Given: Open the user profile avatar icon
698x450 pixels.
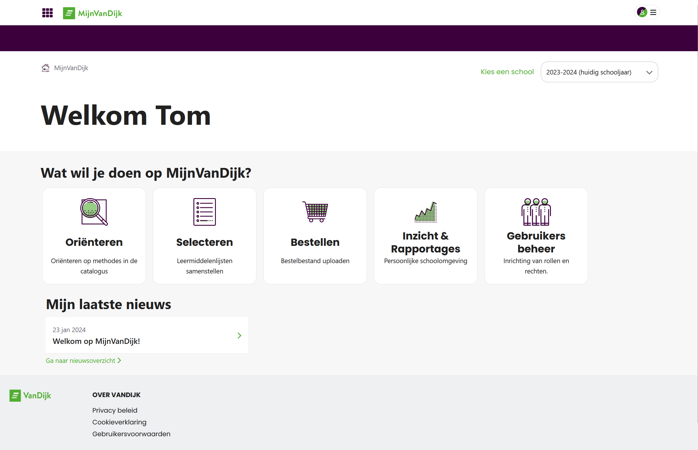Looking at the screenshot, I should pyautogui.click(x=642, y=12).
